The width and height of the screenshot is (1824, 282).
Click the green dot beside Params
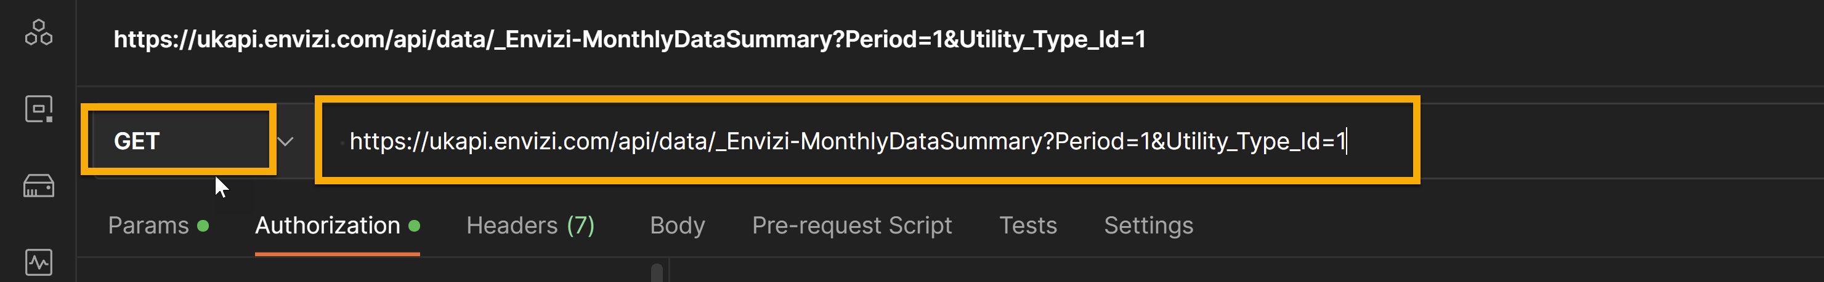pyautogui.click(x=203, y=225)
